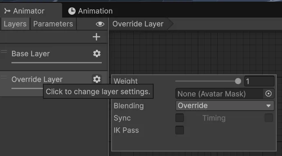Switch to the Animation tab
The height and width of the screenshot is (156, 282).
pos(90,11)
